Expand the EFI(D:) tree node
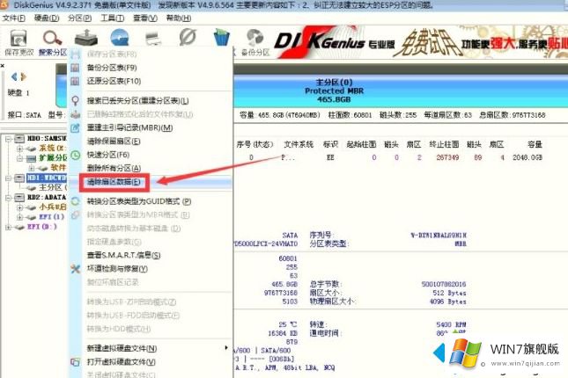This screenshot has width=568, height=378. pyautogui.click(x=8, y=227)
